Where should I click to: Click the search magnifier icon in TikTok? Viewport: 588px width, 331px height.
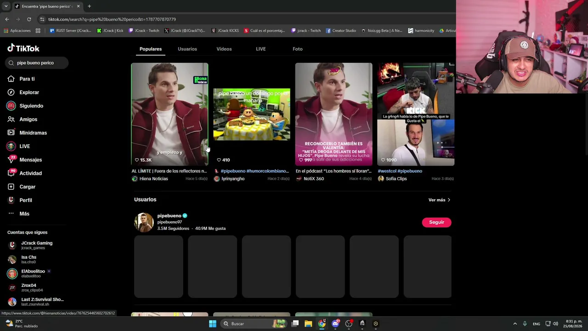click(x=11, y=63)
